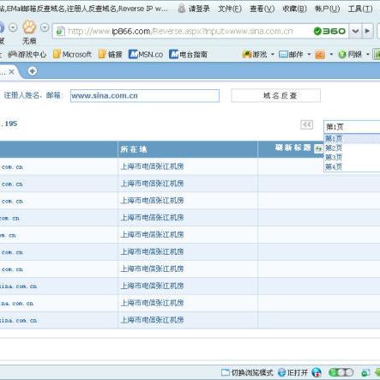Select 第4页 in the dropdown list
This screenshot has width=380, height=380.
coord(352,166)
